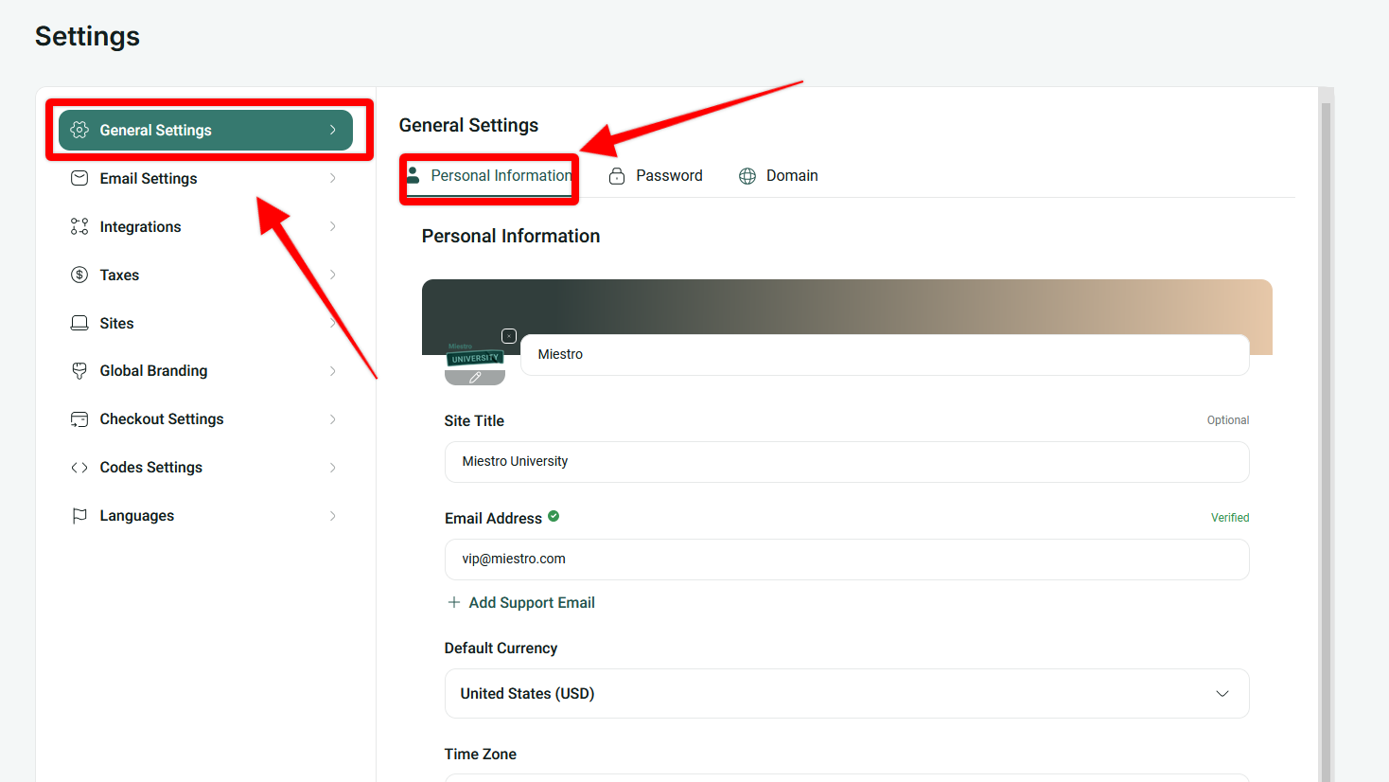
Task: Click the Default Currency label
Action: [501, 649]
